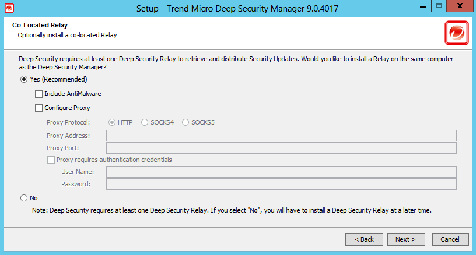
Task: Select the Yes (Recommended) radio option
Action: [x=24, y=79]
